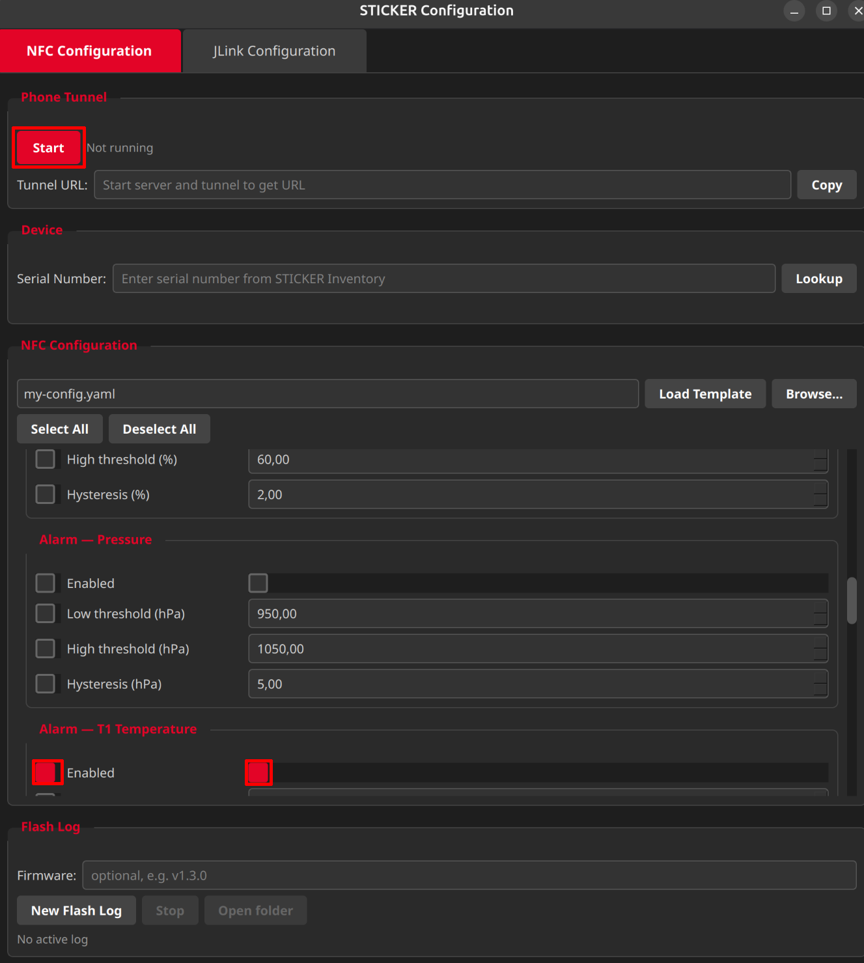This screenshot has width=864, height=963.
Task: Start the Phone Tunnel server
Action: pyautogui.click(x=49, y=148)
